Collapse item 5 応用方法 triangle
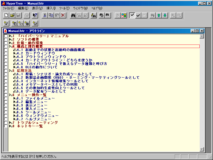Screen dimensions: 213x160 (10, 71)
